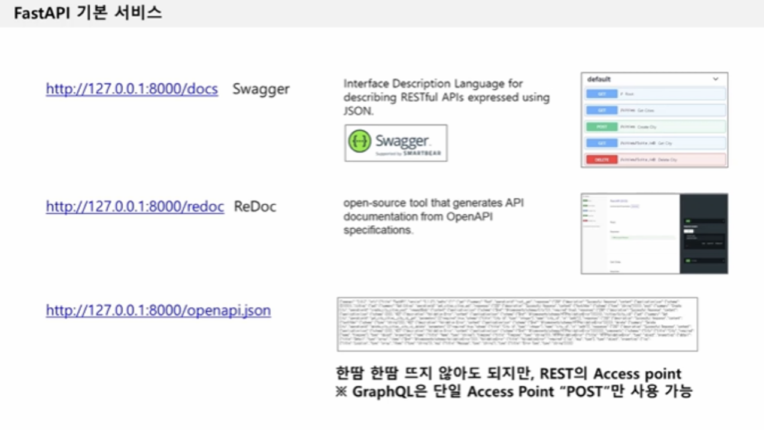Follow the openapi.json URL link

click(158, 310)
